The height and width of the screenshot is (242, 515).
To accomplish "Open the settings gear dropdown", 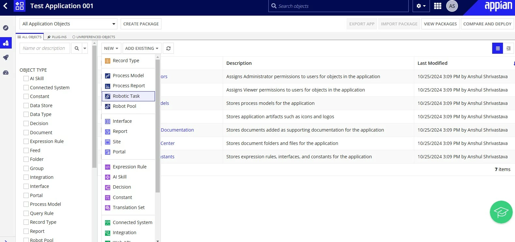I will (421, 6).
